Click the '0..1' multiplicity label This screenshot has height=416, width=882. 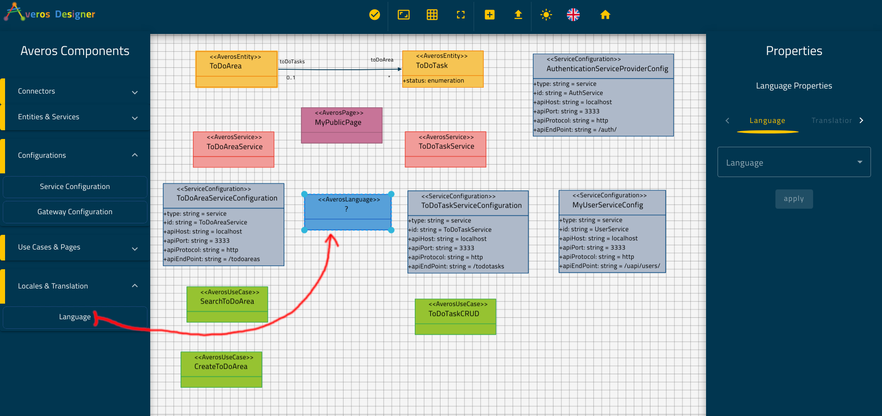pos(291,78)
